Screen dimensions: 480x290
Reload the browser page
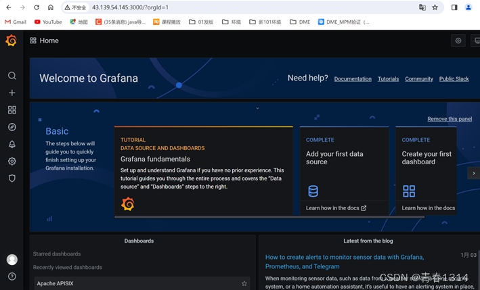(x=37, y=7)
